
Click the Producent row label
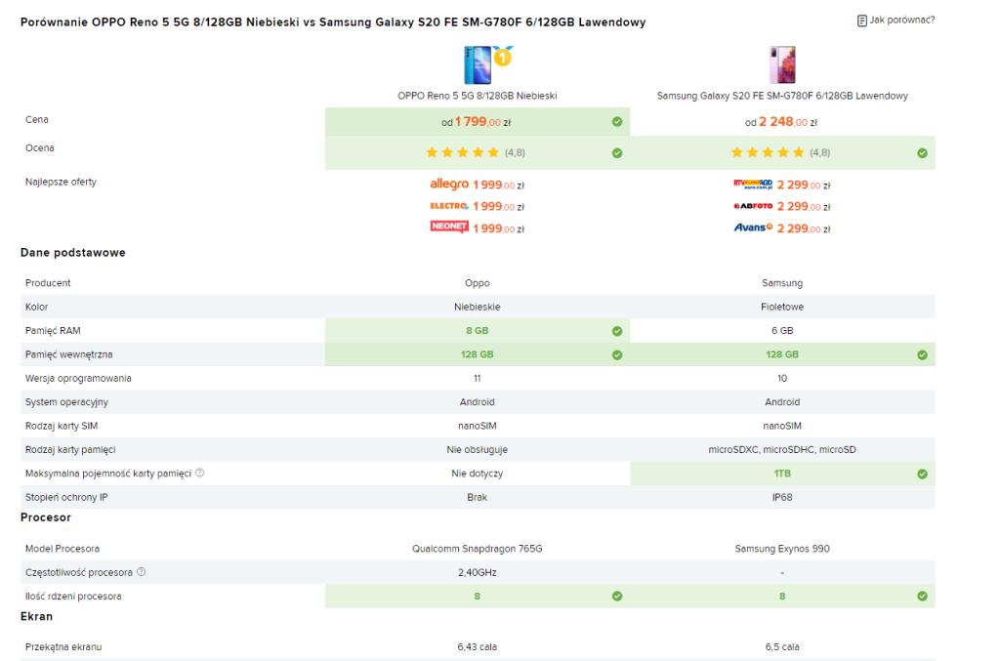point(48,283)
